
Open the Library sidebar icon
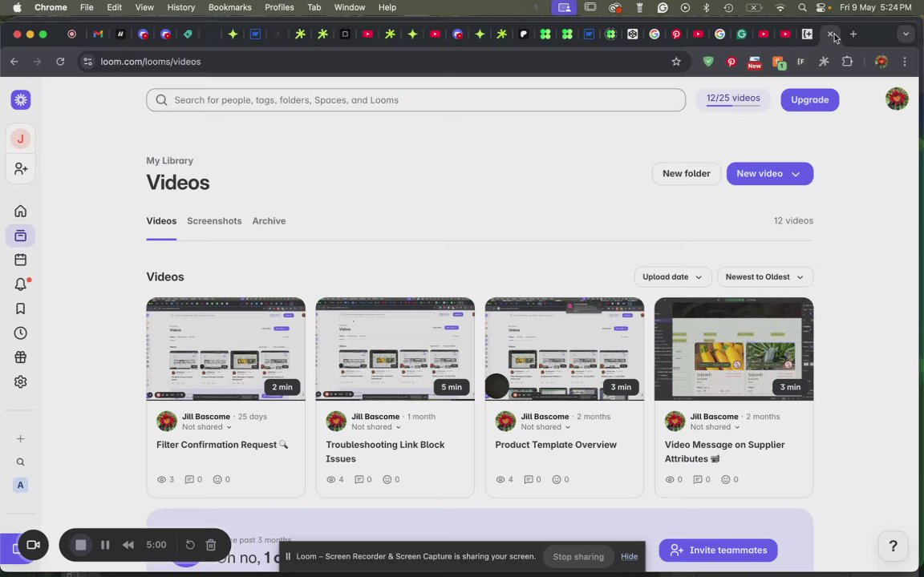point(21,236)
